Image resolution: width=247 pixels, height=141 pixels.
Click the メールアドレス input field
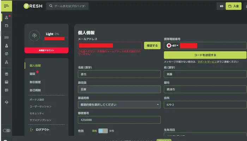110,45
